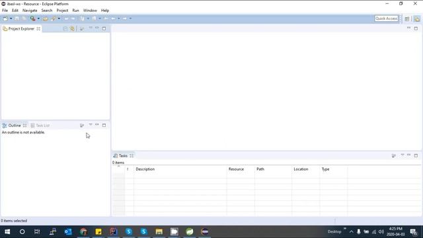Image resolution: width=423 pixels, height=238 pixels.
Task: Collapse All in Project Explorer
Action: click(x=65, y=28)
